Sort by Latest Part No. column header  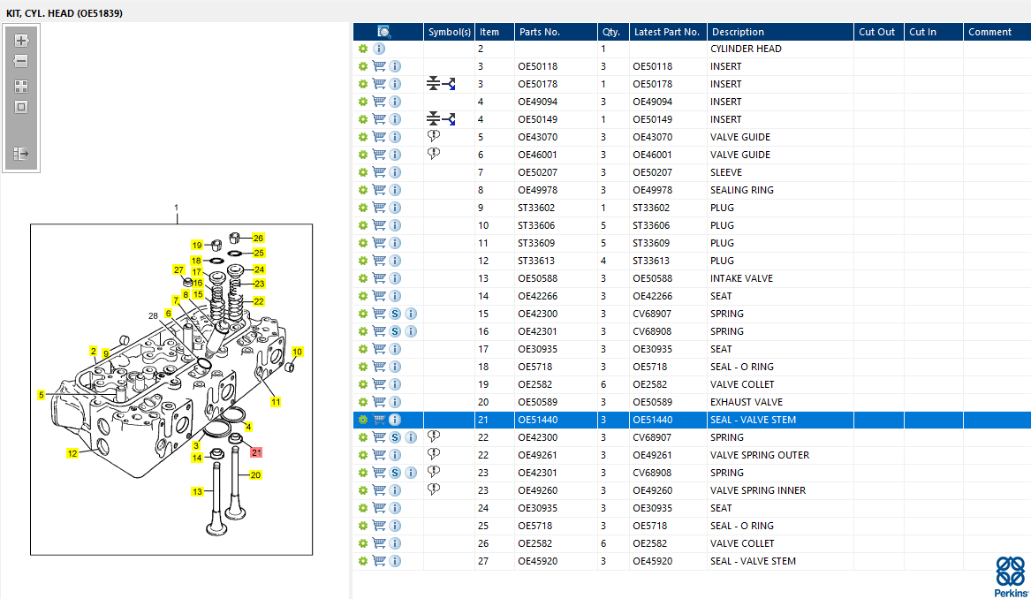click(668, 32)
